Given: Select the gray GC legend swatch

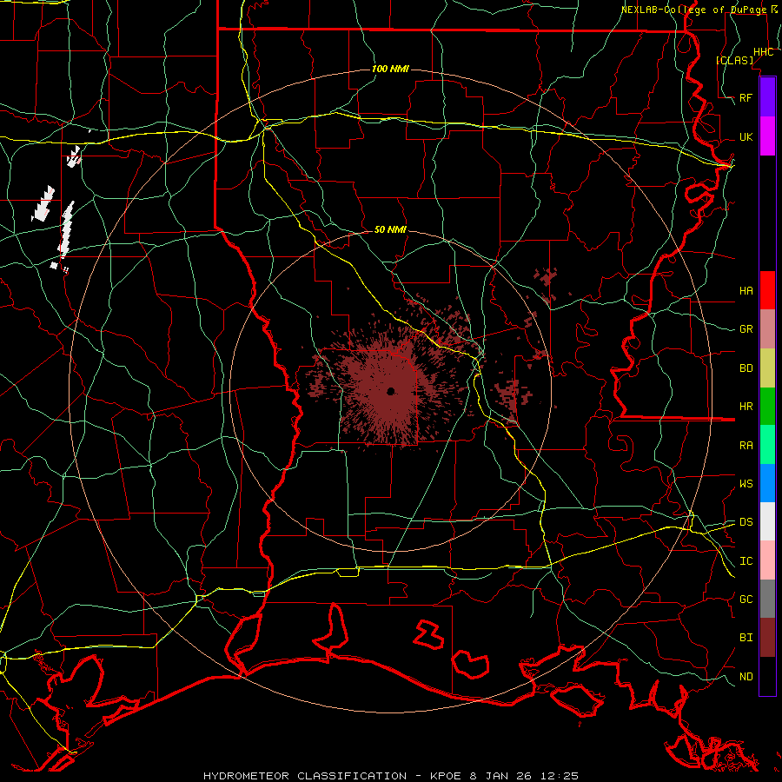Looking at the screenshot, I should tap(767, 599).
